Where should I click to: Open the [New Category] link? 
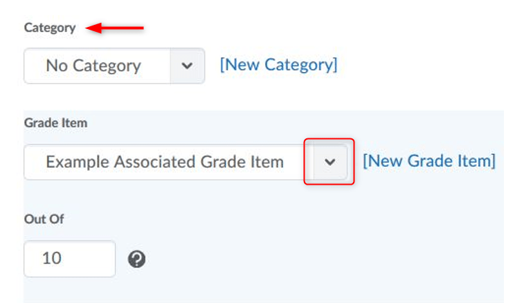[278, 65]
